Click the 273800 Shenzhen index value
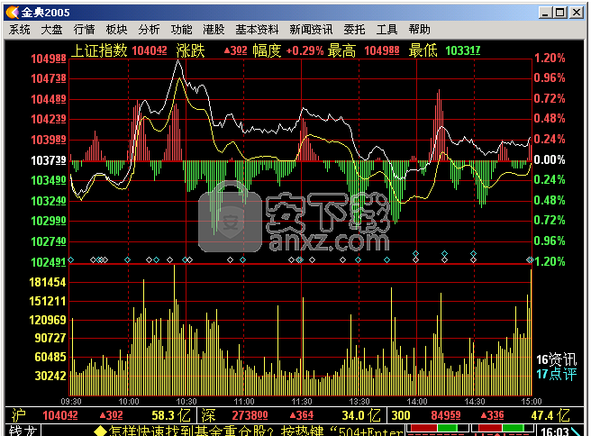The height and width of the screenshot is (436, 591). click(x=250, y=415)
